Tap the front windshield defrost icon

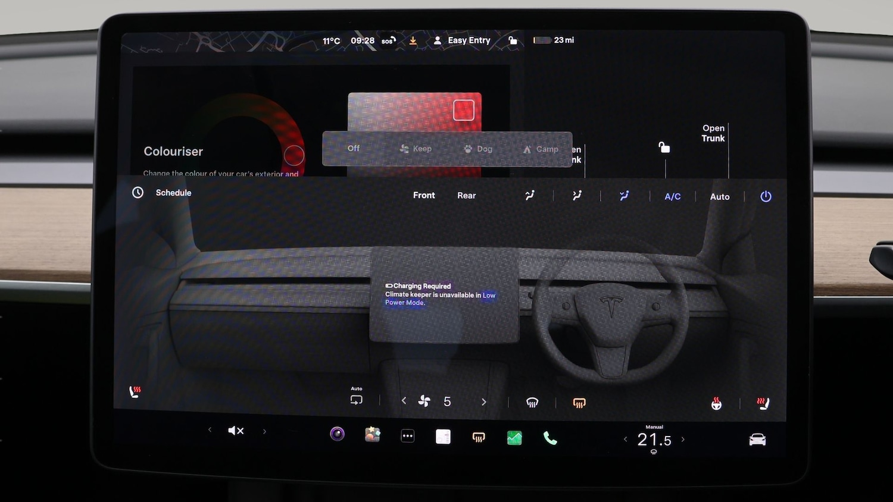[532, 403]
